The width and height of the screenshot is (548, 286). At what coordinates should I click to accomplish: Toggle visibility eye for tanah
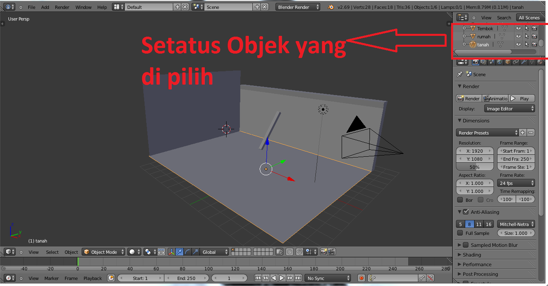(x=519, y=44)
